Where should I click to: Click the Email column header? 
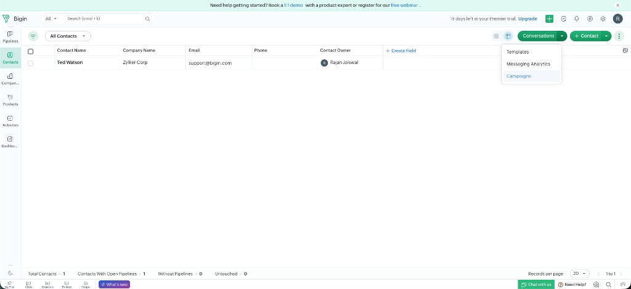click(194, 51)
